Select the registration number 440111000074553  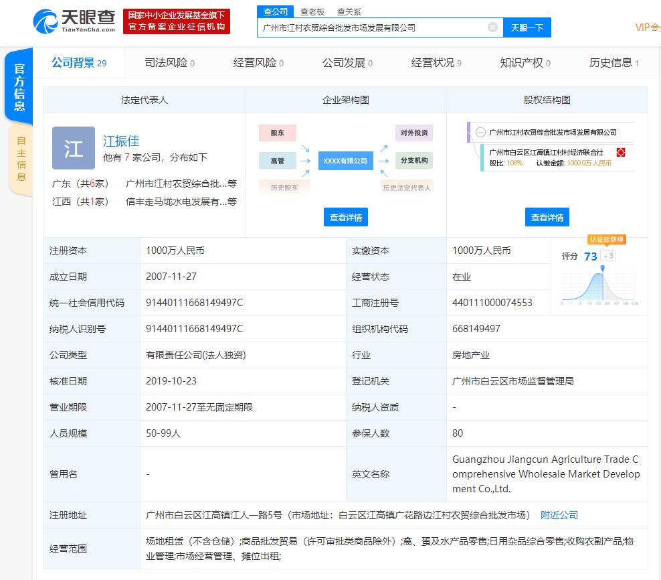492,303
